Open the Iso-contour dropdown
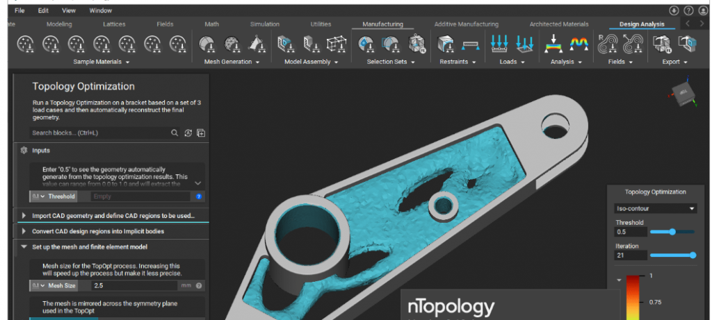 pyautogui.click(x=655, y=208)
